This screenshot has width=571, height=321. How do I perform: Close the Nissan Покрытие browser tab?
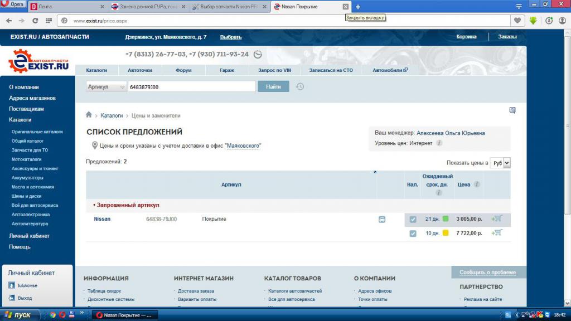click(x=346, y=7)
